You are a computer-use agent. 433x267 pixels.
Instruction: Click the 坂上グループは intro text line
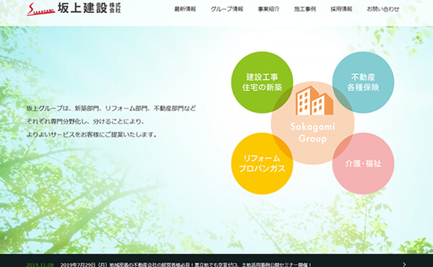click(111, 108)
